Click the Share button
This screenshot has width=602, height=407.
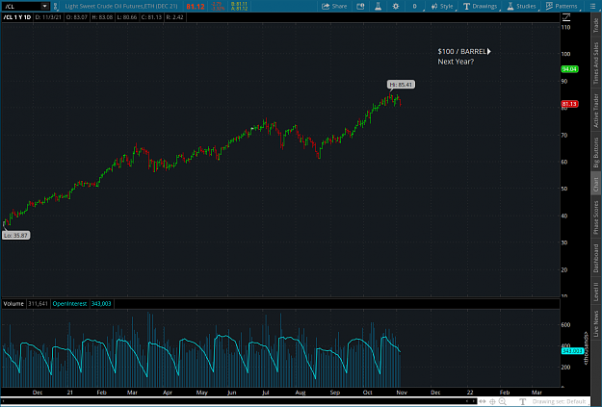point(334,6)
